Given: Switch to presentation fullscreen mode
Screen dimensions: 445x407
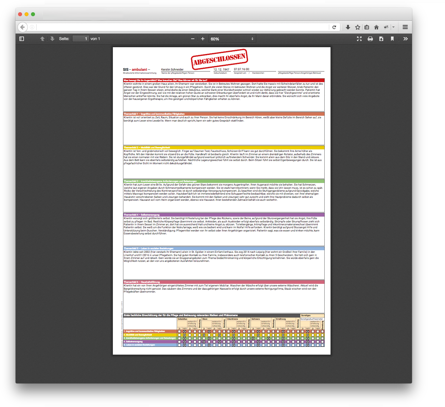Looking at the screenshot, I should click(359, 39).
